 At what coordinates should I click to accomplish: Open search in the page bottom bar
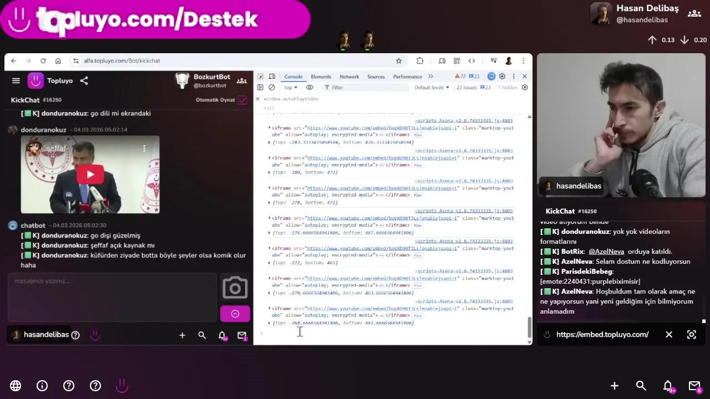coord(202,335)
